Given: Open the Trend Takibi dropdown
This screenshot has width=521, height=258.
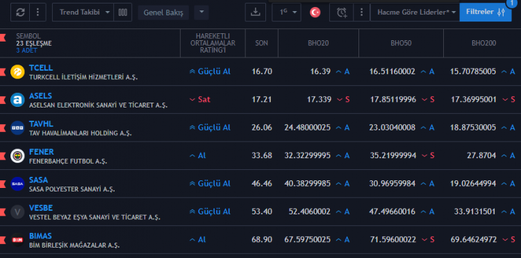Looking at the screenshot, I should tap(83, 12).
